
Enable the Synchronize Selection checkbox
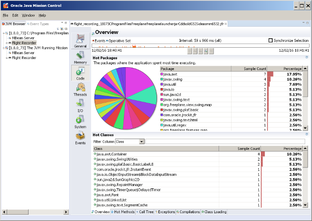[271, 40]
